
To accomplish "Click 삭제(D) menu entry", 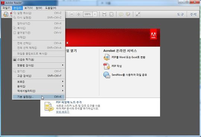I will point(39,37).
